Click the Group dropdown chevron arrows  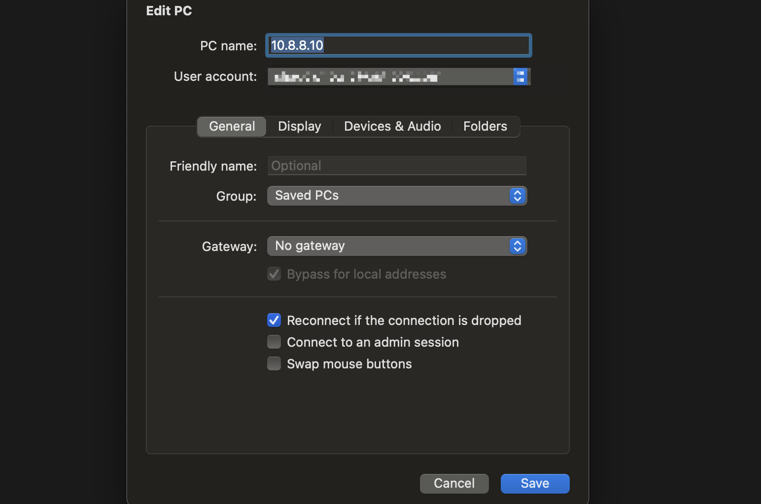[x=517, y=196]
